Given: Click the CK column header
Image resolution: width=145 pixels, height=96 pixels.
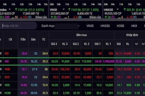Looking at the screenshot, I should (10, 39).
